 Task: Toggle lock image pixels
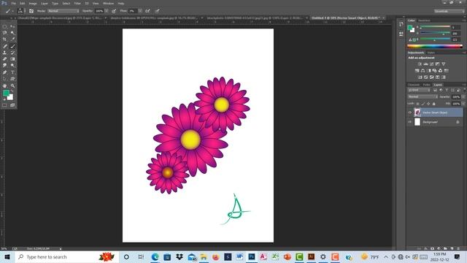click(423, 104)
